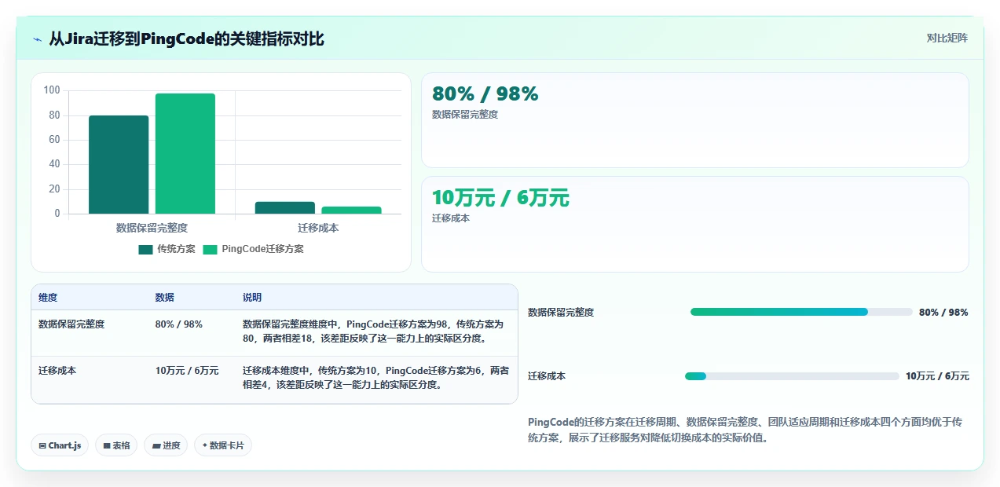
Task: Click the 数据保留完整度 progress bar
Action: pyautogui.click(x=801, y=312)
